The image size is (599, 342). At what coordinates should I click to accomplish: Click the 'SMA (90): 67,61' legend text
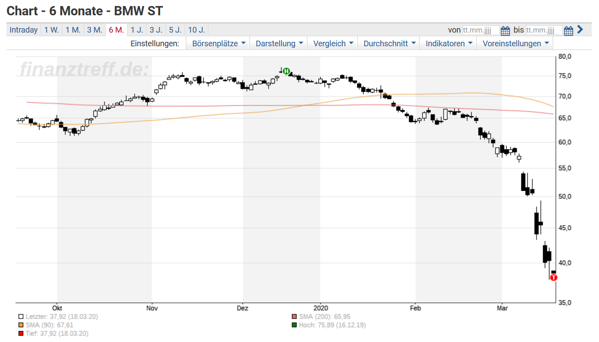point(49,325)
